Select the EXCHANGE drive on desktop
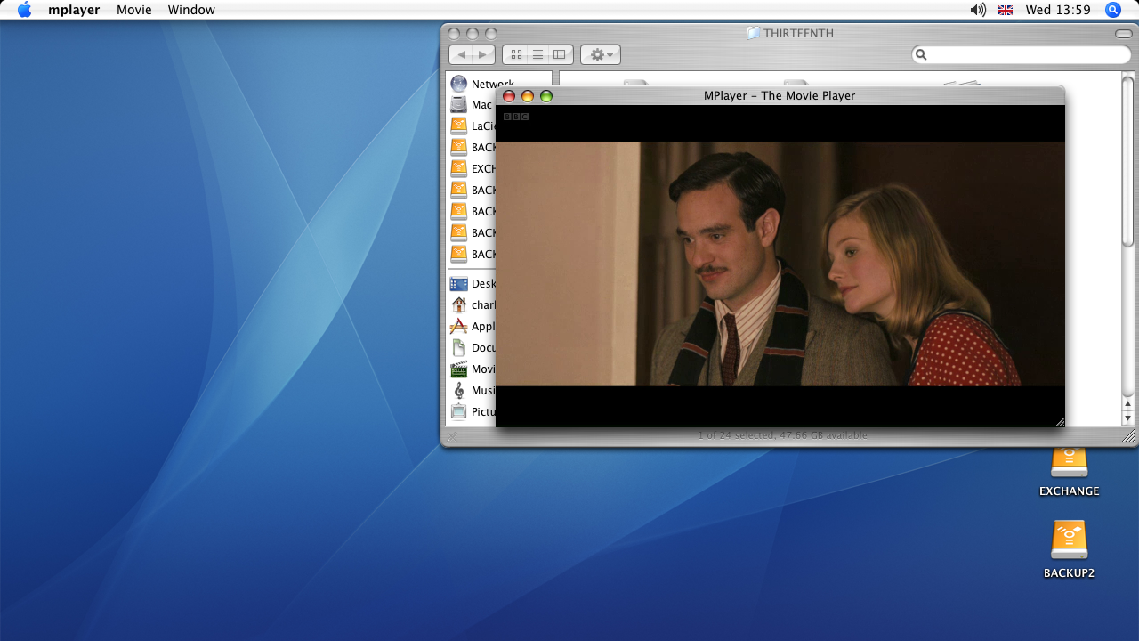Viewport: 1139px width, 641px height. point(1069,472)
